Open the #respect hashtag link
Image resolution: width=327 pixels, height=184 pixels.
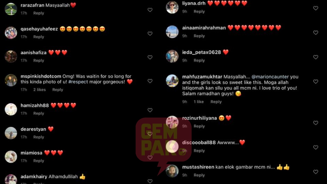(78, 82)
